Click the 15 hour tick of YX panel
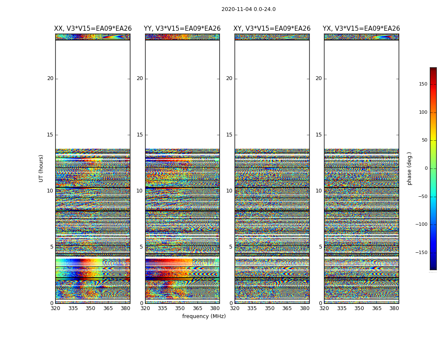Image resolution: width=443 pixels, height=337 pixels. point(319,135)
